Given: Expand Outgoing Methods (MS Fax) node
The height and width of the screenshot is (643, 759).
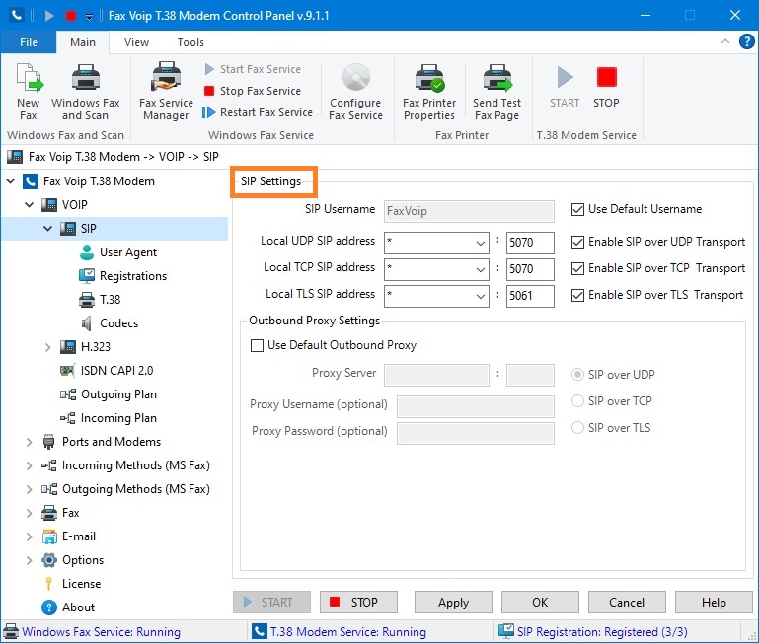Looking at the screenshot, I should tap(29, 489).
